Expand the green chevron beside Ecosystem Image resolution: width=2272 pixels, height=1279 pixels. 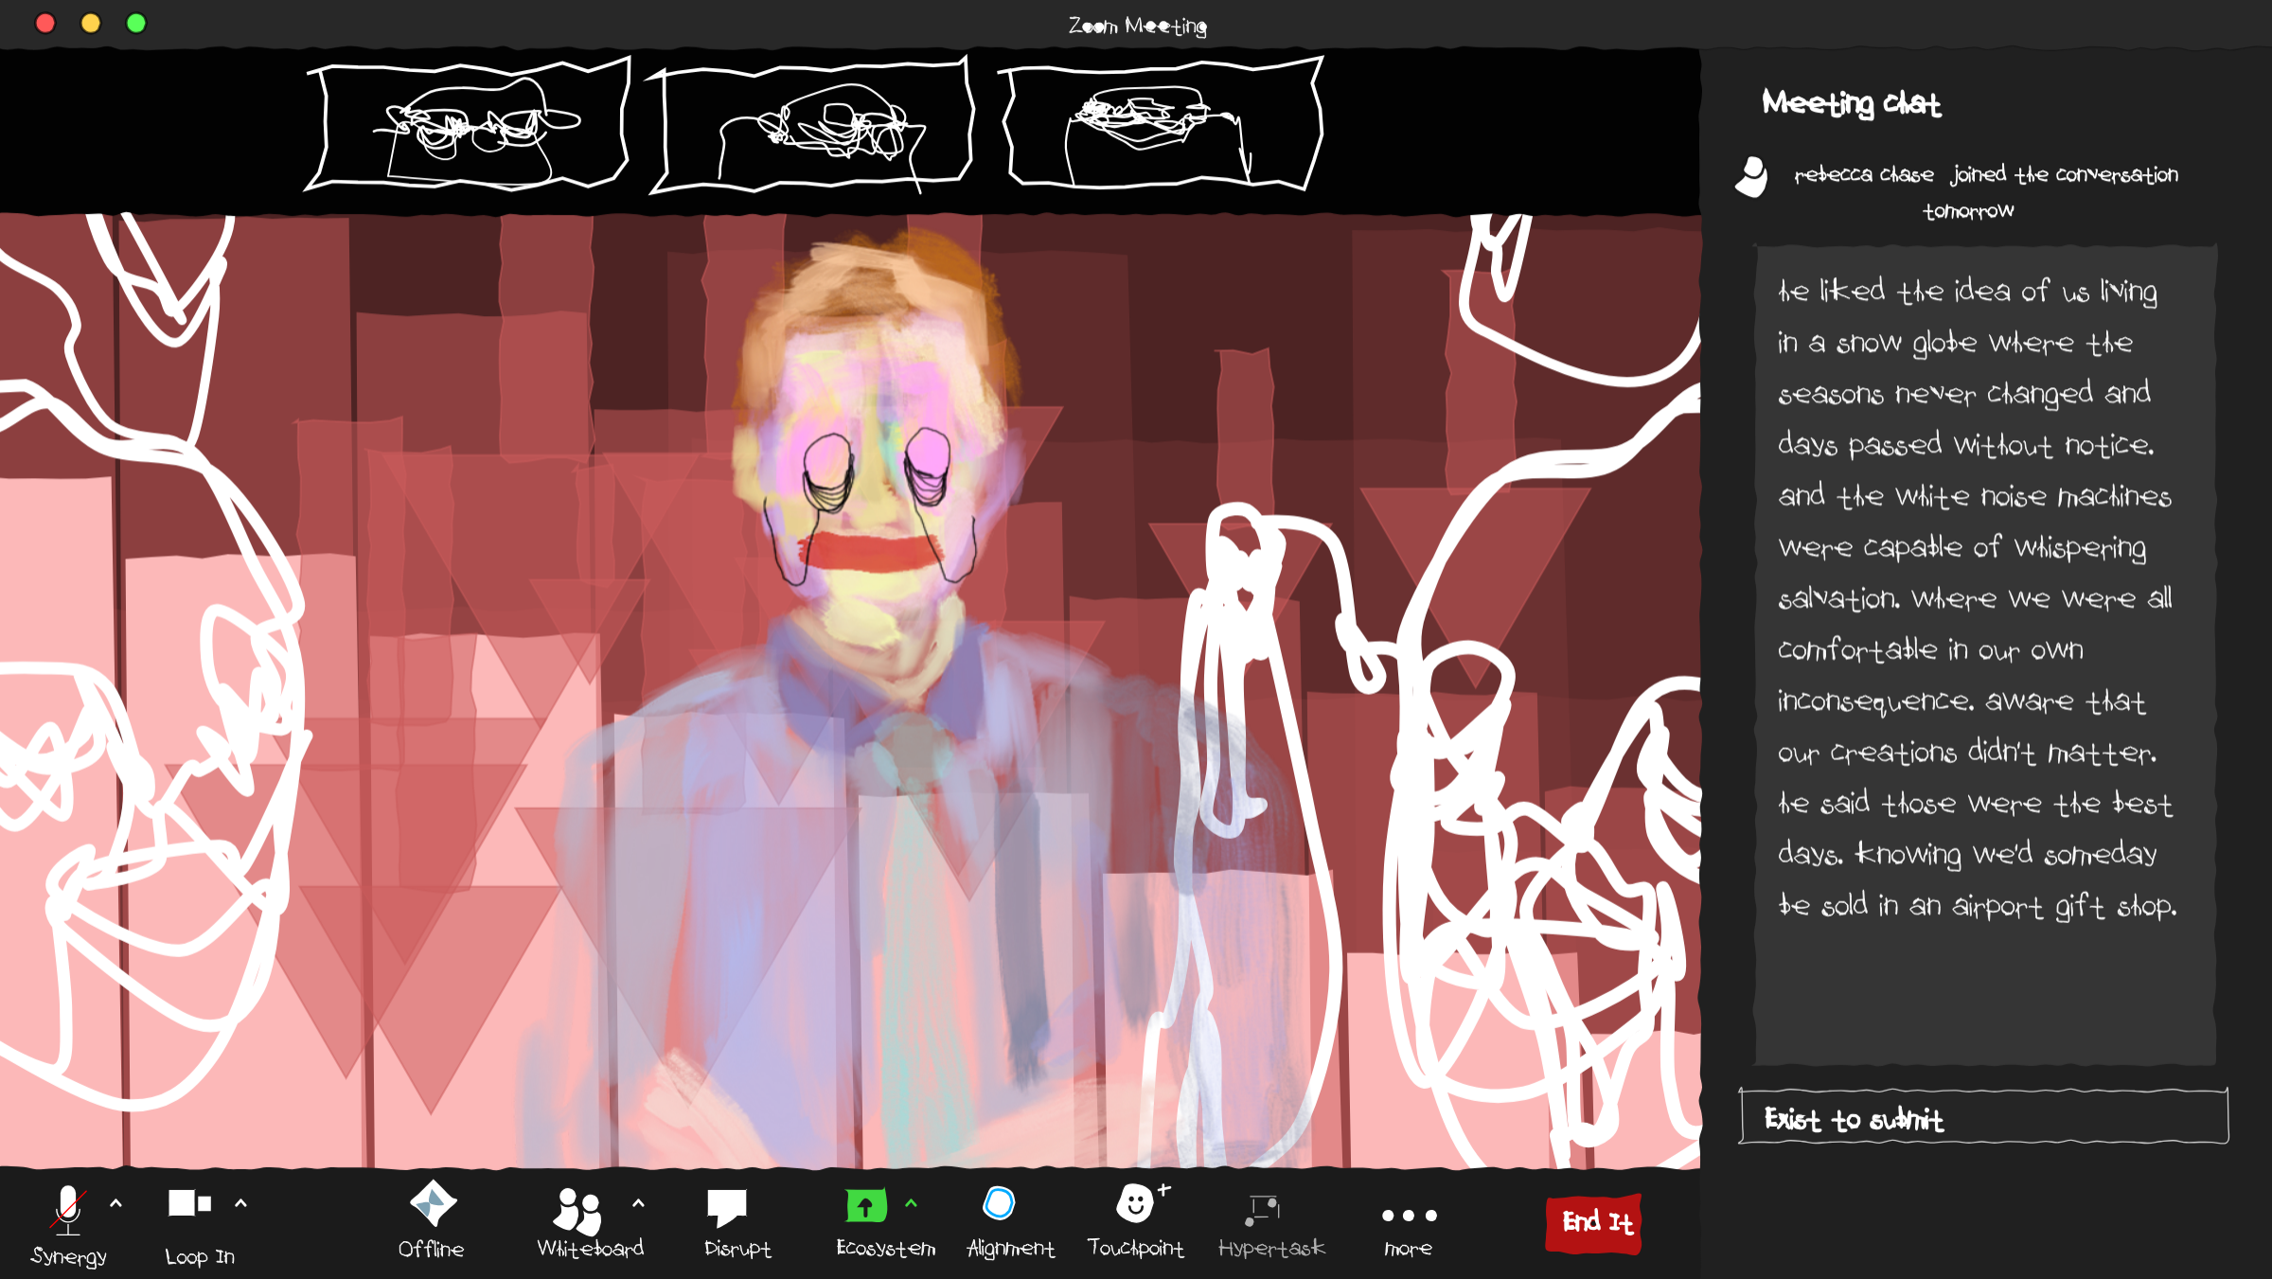(x=912, y=1203)
